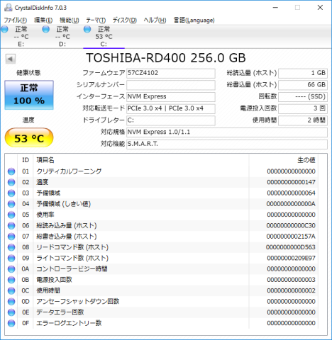Open the 編集(E) menu

point(43,20)
